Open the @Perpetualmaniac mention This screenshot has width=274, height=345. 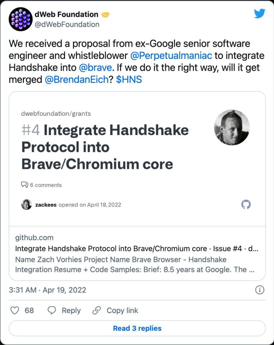tap(171, 56)
